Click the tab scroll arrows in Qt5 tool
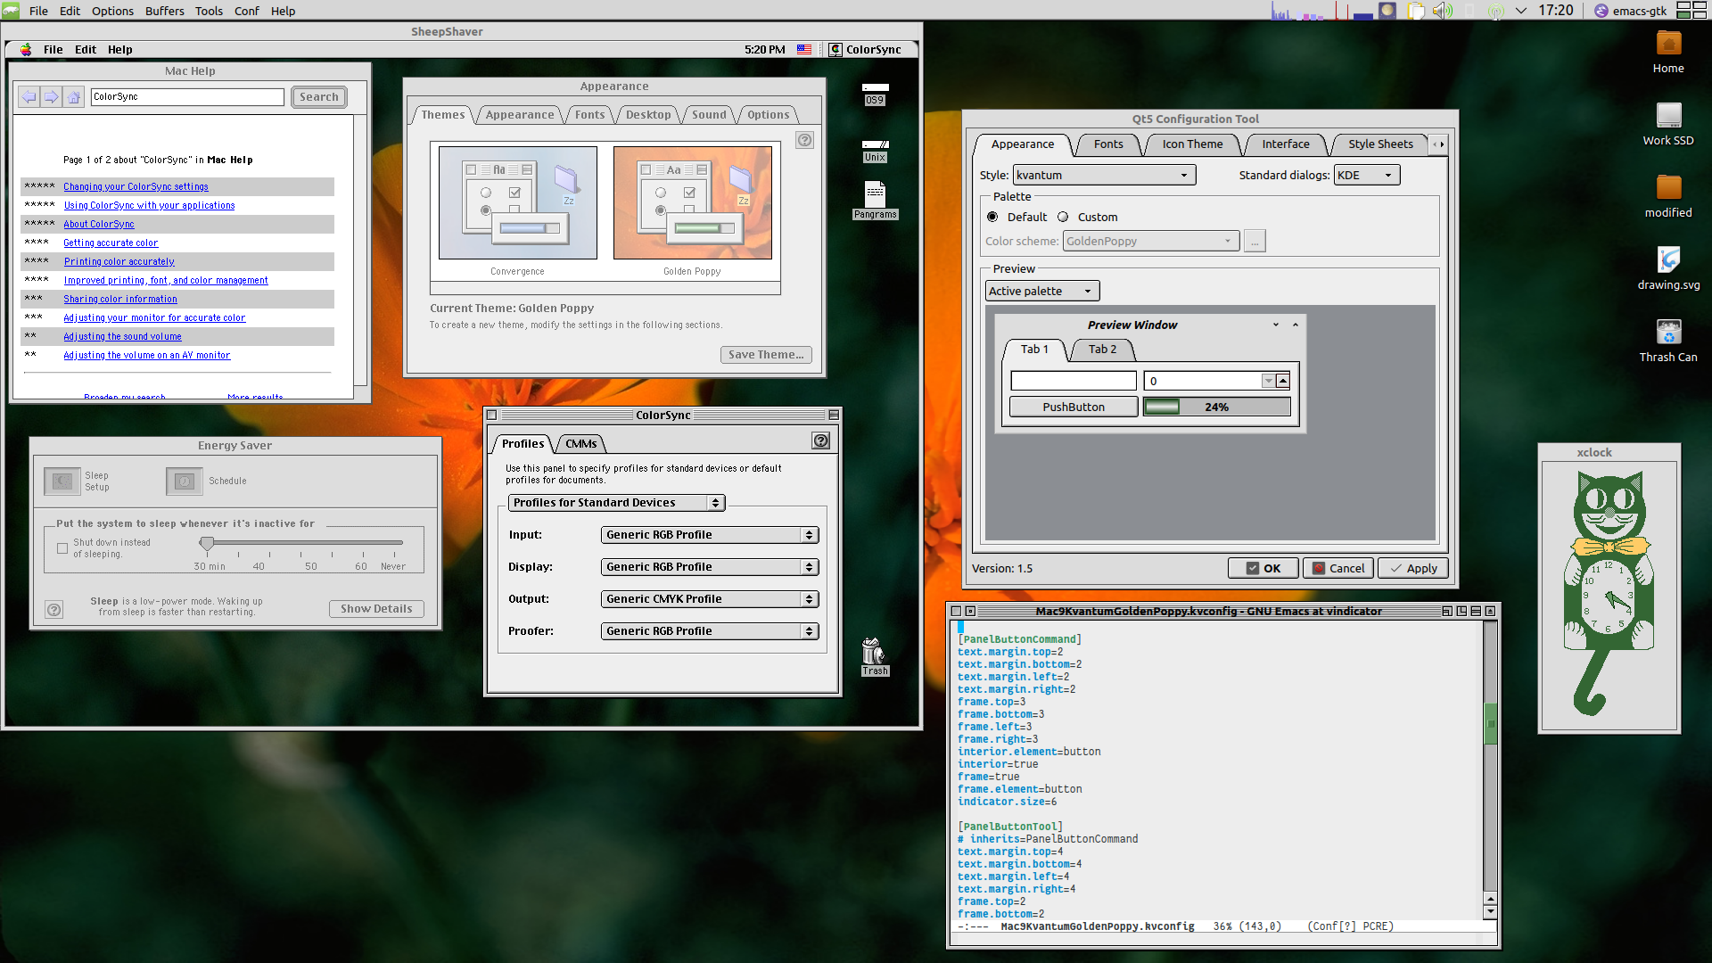Screen dimensions: 1712x963 click(x=1437, y=144)
